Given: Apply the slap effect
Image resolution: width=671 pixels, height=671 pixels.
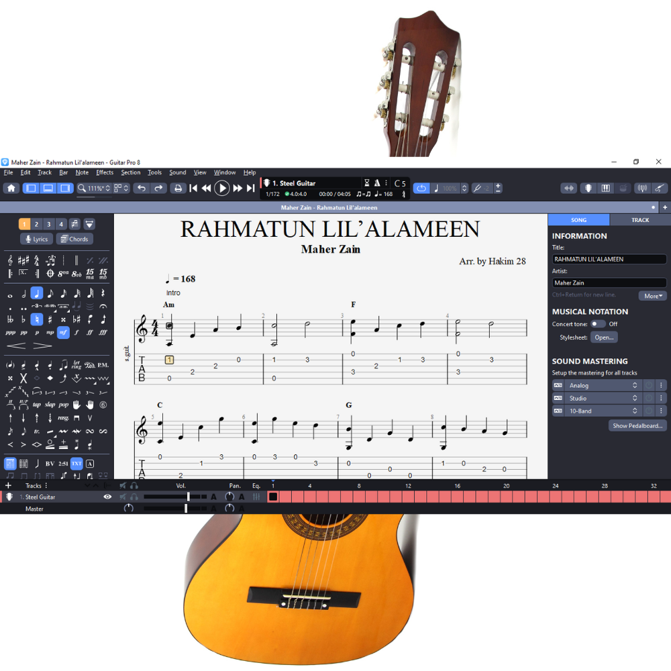Looking at the screenshot, I should [x=50, y=405].
